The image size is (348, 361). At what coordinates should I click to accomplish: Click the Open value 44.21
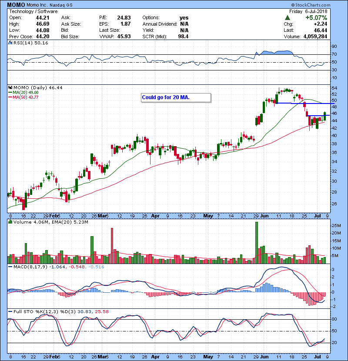tap(43, 18)
